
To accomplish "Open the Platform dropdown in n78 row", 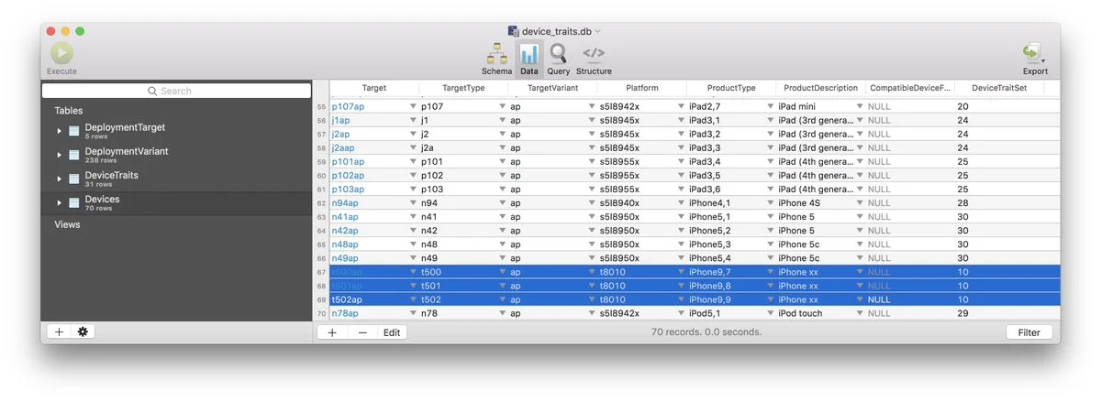I will pyautogui.click(x=682, y=313).
